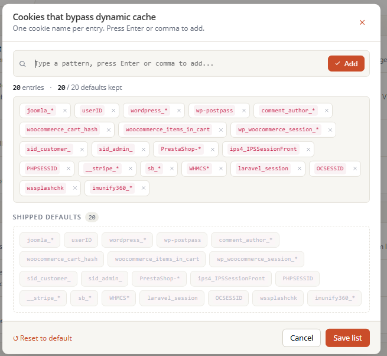387x356 pixels.
Task: Click the '20 entries' count text
Action: coord(28,88)
